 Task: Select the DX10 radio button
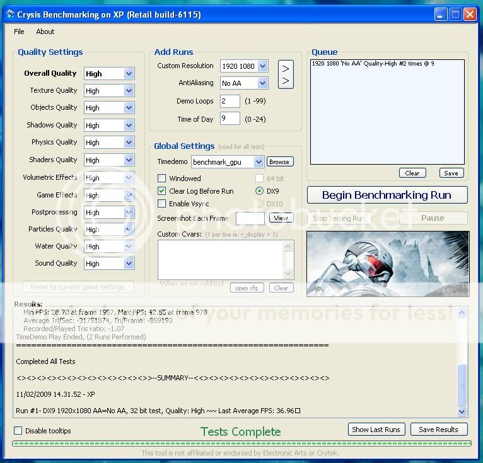tap(259, 204)
